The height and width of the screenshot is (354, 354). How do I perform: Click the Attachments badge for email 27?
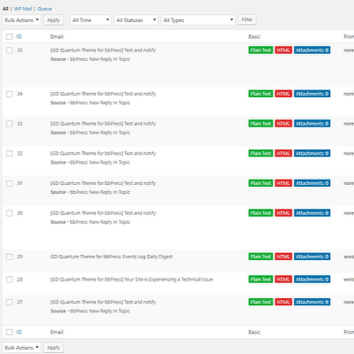pyautogui.click(x=312, y=302)
